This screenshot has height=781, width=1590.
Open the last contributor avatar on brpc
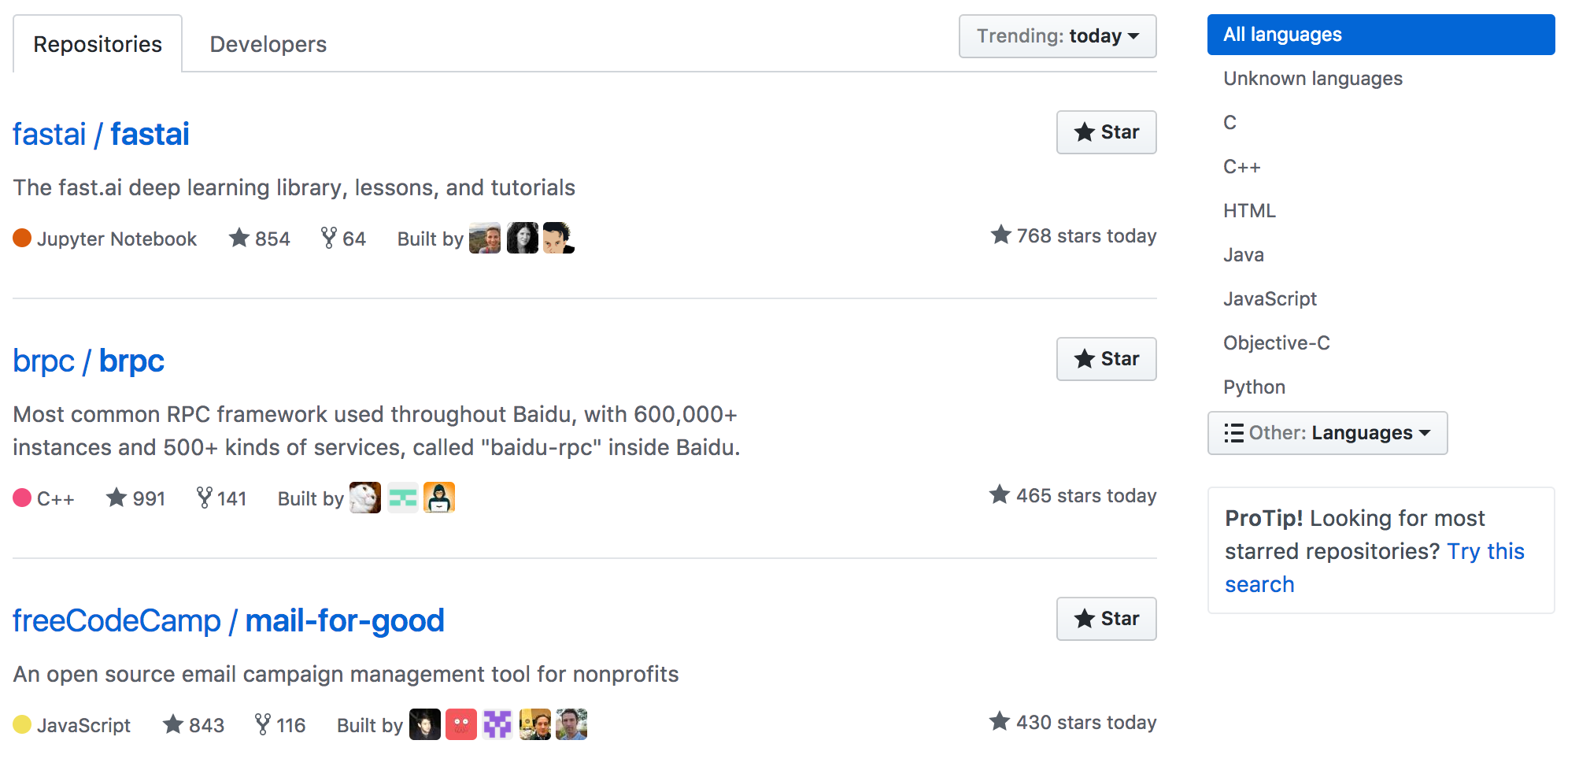point(439,498)
